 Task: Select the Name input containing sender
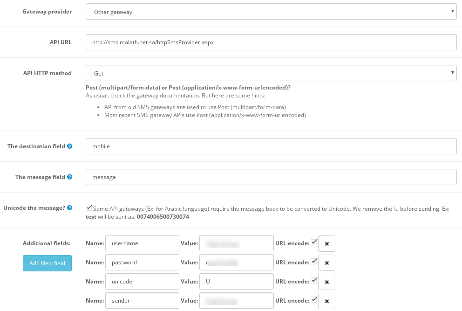pyautogui.click(x=142, y=301)
